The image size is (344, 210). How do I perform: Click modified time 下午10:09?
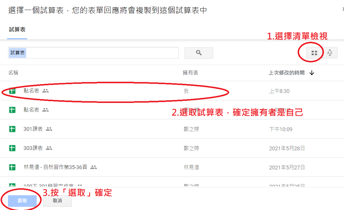[x=281, y=129]
